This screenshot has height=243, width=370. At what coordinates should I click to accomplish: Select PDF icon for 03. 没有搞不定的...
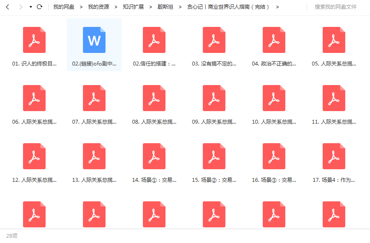[x=214, y=40]
